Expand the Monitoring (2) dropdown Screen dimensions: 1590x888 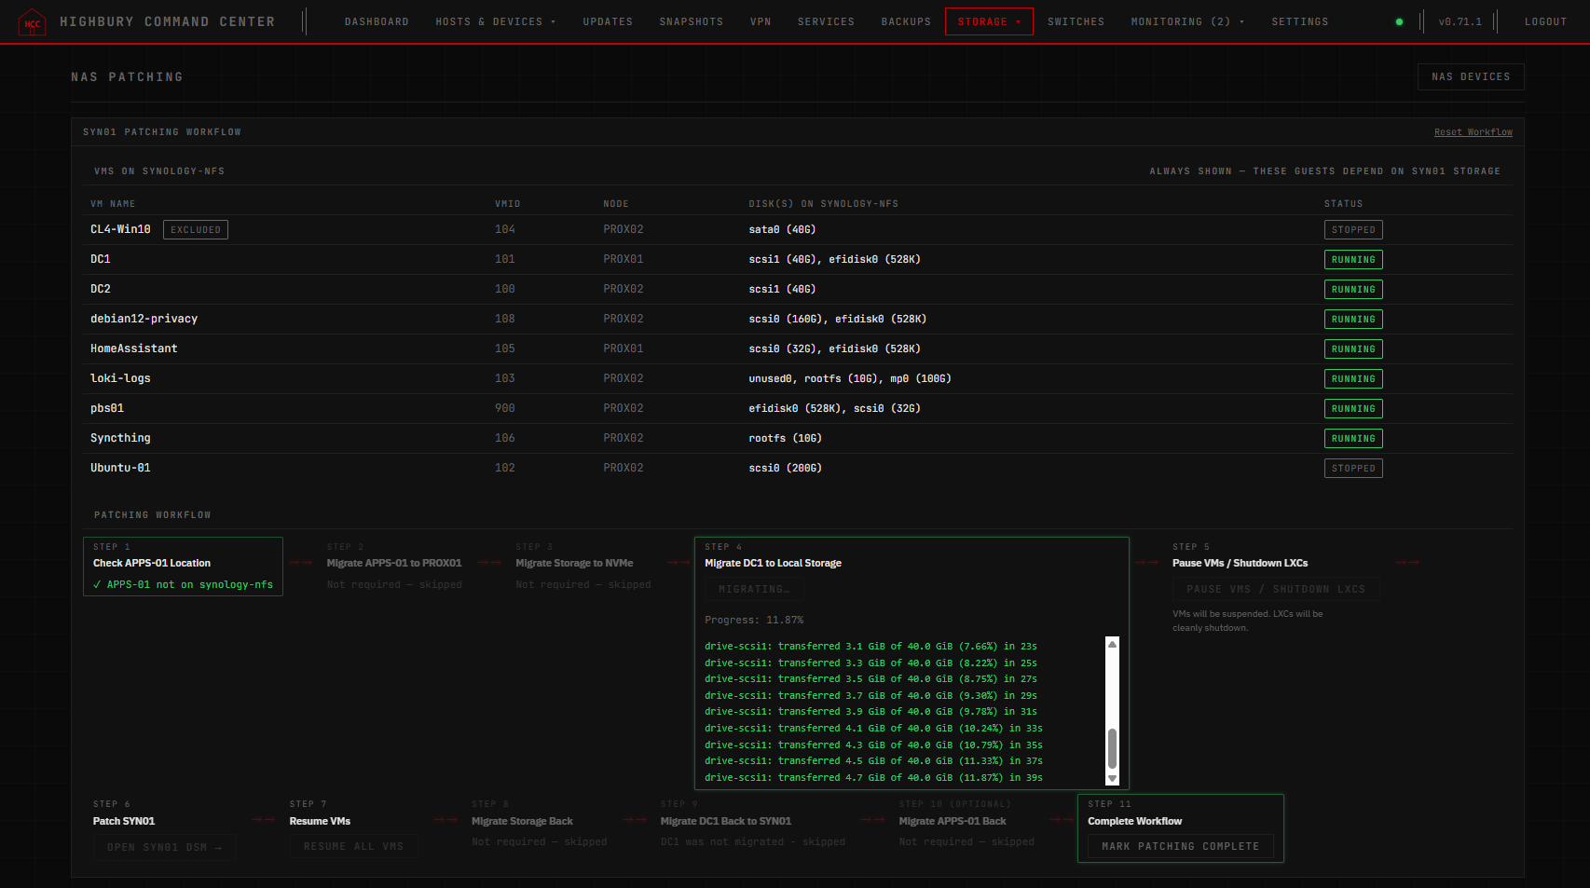pos(1187,21)
